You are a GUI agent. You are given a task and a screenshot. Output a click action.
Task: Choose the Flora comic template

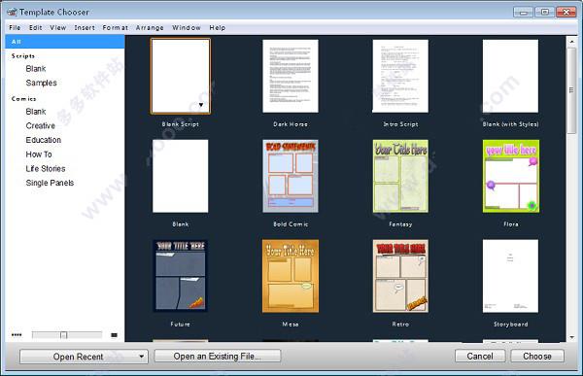click(x=510, y=176)
